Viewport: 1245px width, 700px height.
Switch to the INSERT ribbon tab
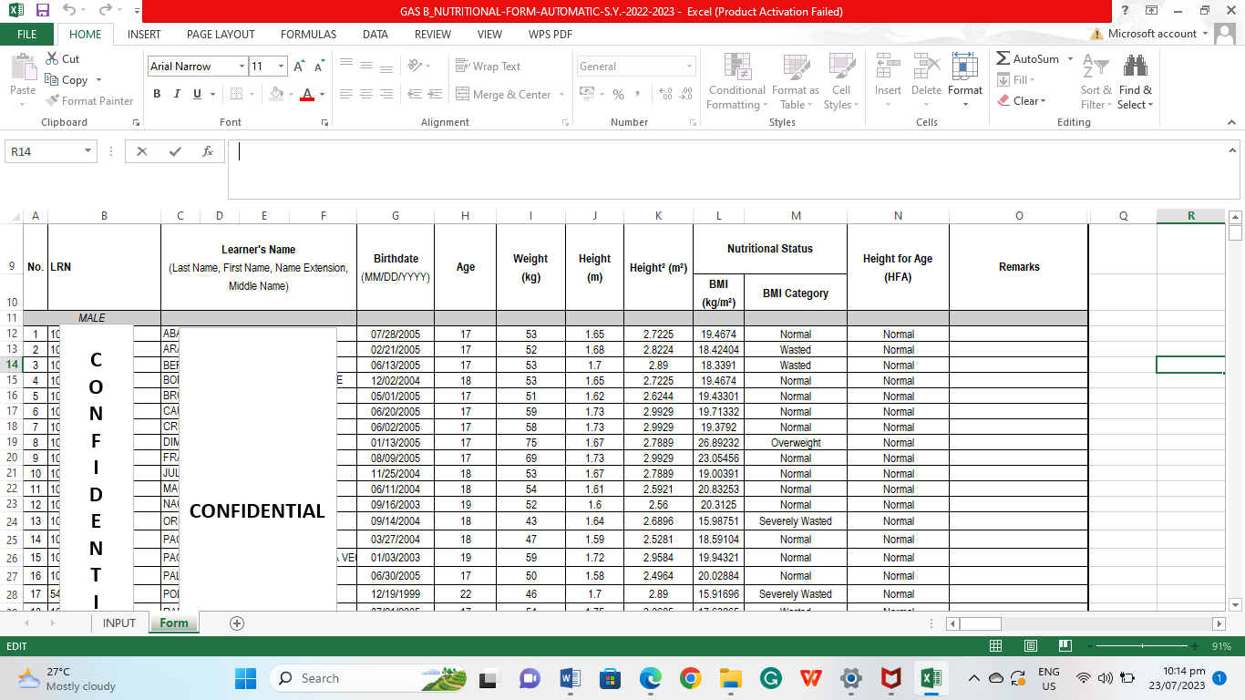pyautogui.click(x=144, y=34)
